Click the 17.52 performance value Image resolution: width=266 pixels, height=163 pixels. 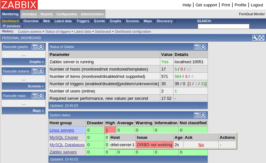point(166,98)
